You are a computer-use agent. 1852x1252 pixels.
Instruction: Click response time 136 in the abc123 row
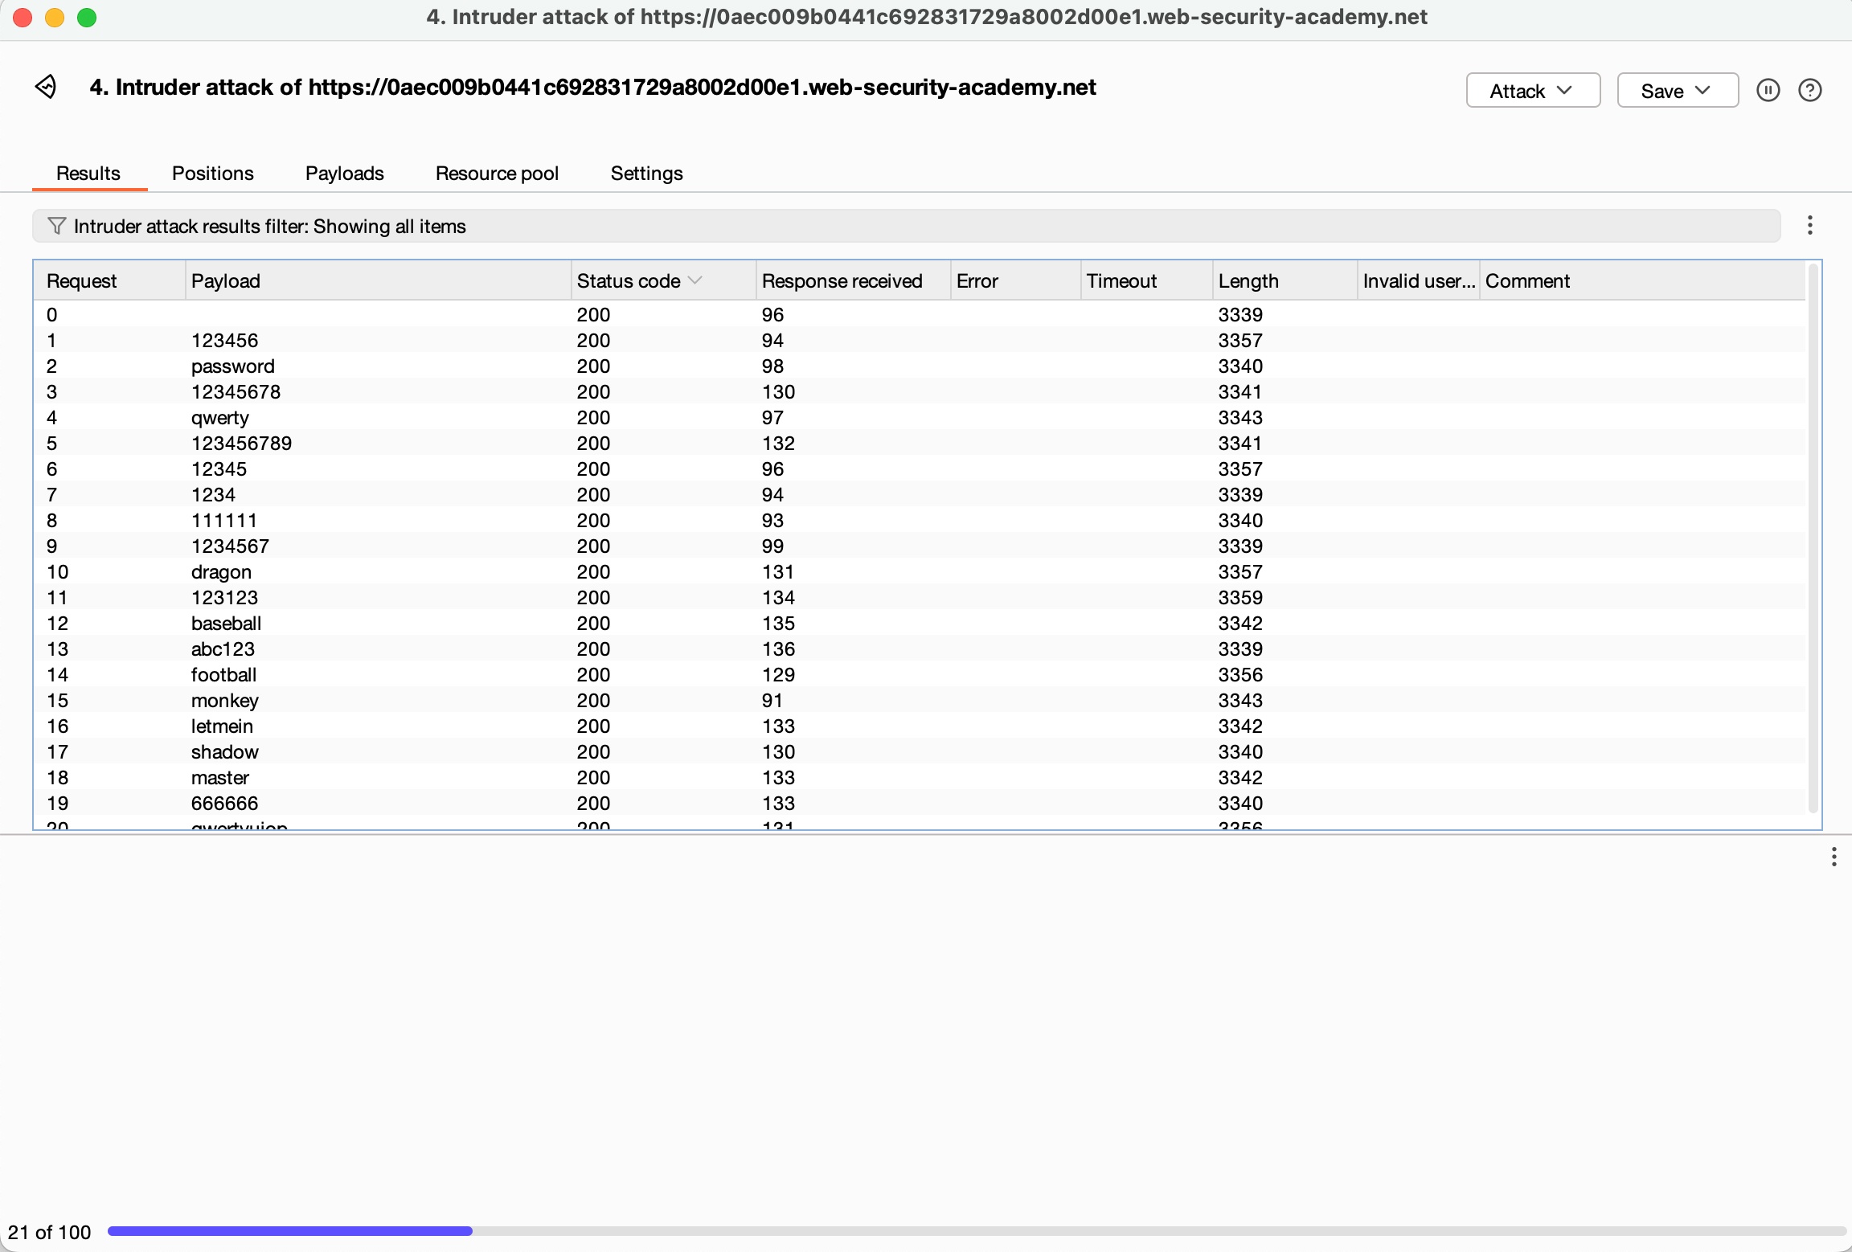tap(778, 649)
